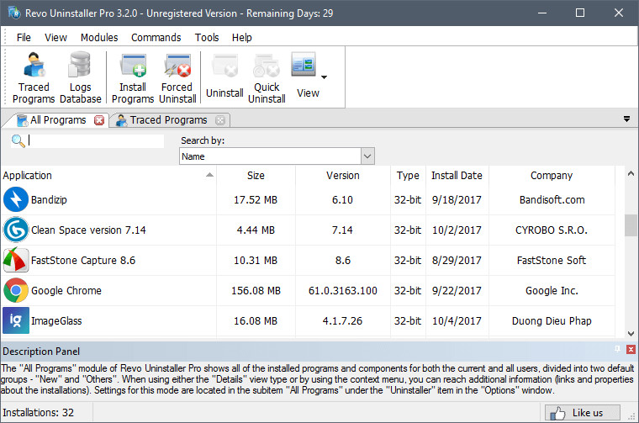The image size is (639, 423).
Task: Click the Install Programs toolbar button
Action: pos(133,78)
